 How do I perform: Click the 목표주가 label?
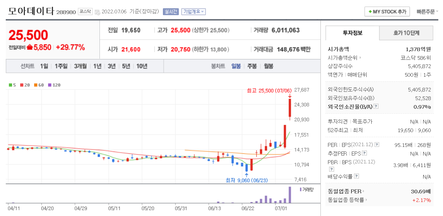pos(362,122)
